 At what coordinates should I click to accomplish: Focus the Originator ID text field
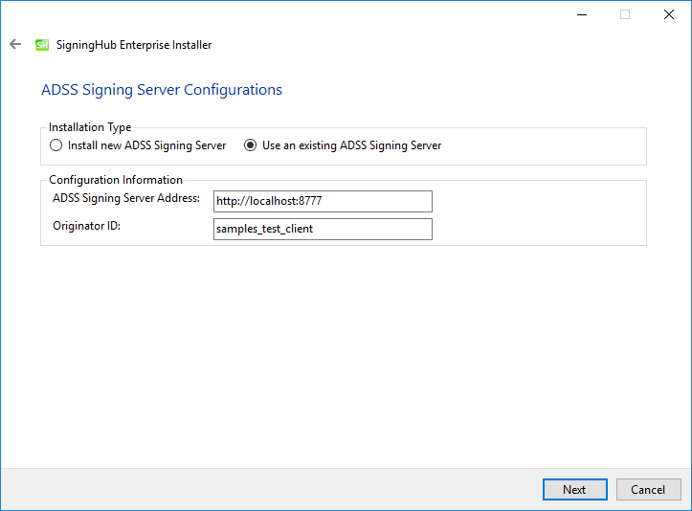pyautogui.click(x=323, y=229)
